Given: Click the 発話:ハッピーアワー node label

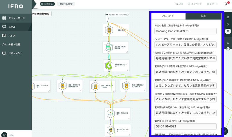Looking at the screenshot, I should pyautogui.click(x=42, y=86).
